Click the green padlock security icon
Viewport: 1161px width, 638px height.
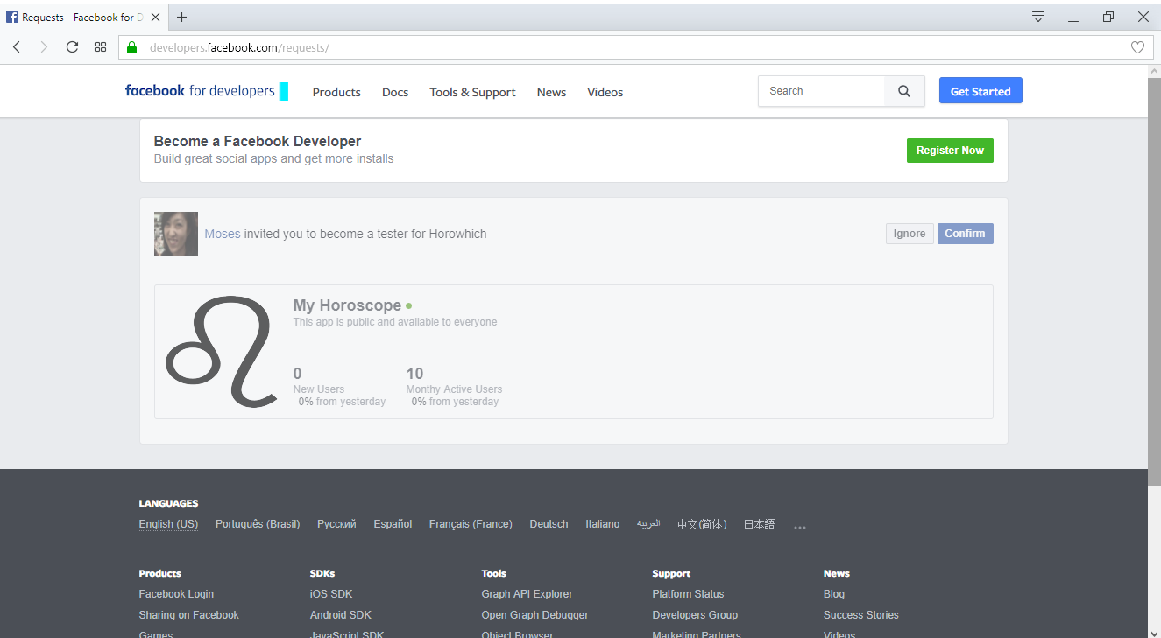click(132, 47)
